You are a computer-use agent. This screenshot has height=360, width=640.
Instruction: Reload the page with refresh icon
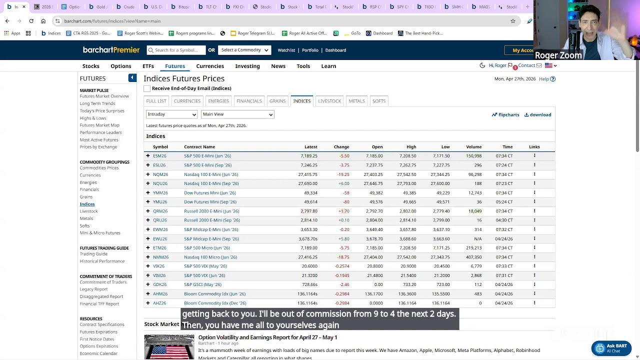click(31, 21)
